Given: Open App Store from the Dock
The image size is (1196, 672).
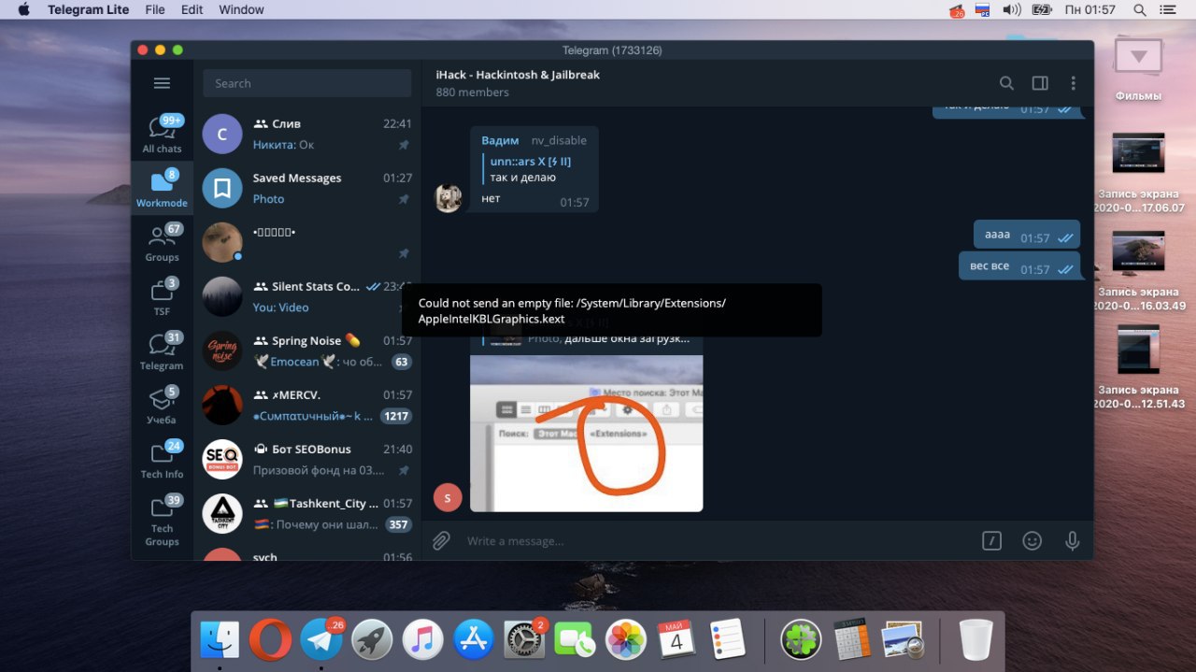Looking at the screenshot, I should [474, 640].
